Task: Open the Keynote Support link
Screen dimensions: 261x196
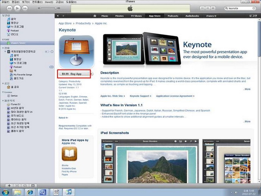Action: (139, 96)
